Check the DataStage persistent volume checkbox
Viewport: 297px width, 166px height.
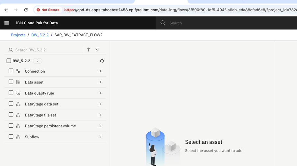pos(11,126)
